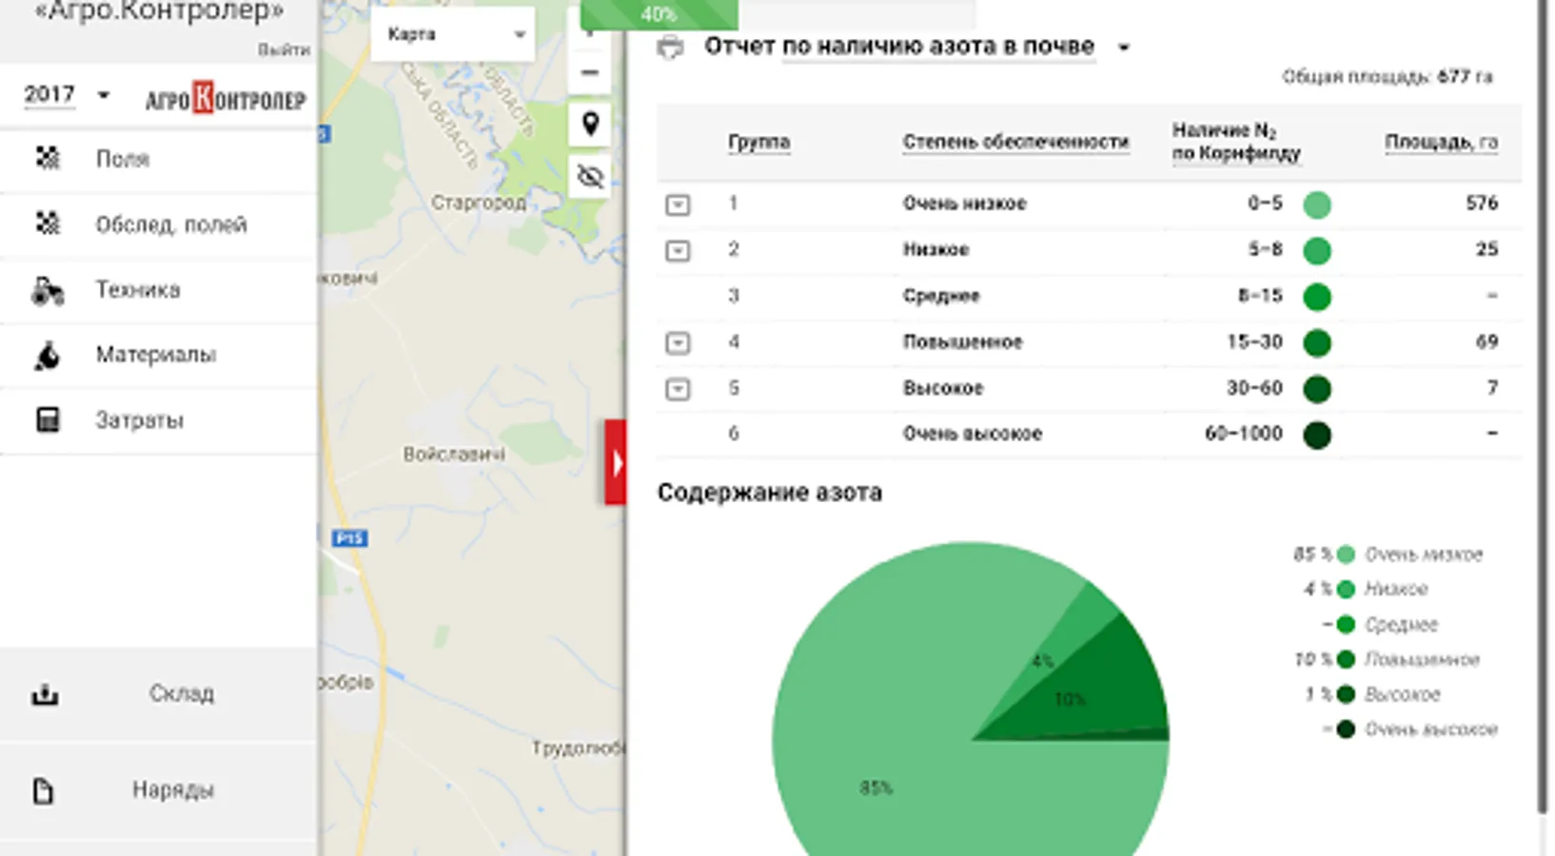Click the Склад download icon
1555x856 pixels.
tap(45, 694)
